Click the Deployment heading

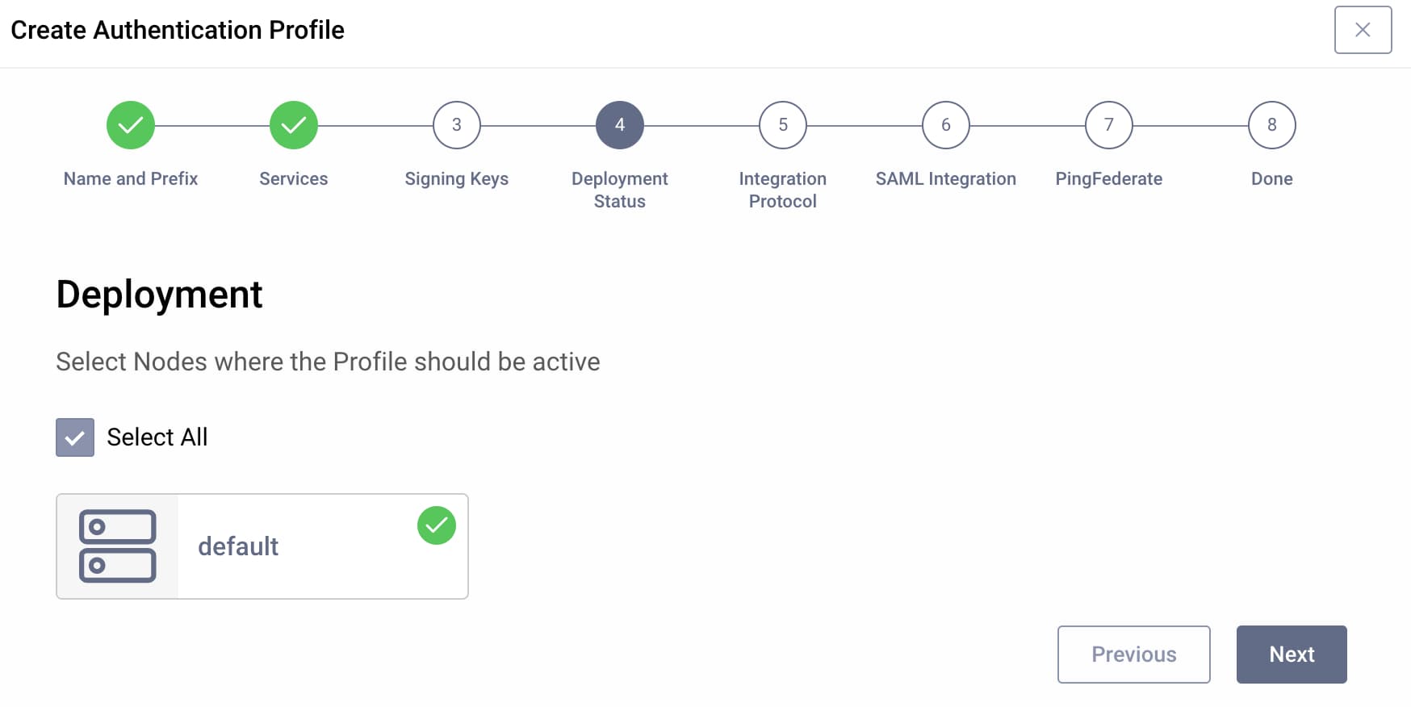pyautogui.click(x=158, y=294)
